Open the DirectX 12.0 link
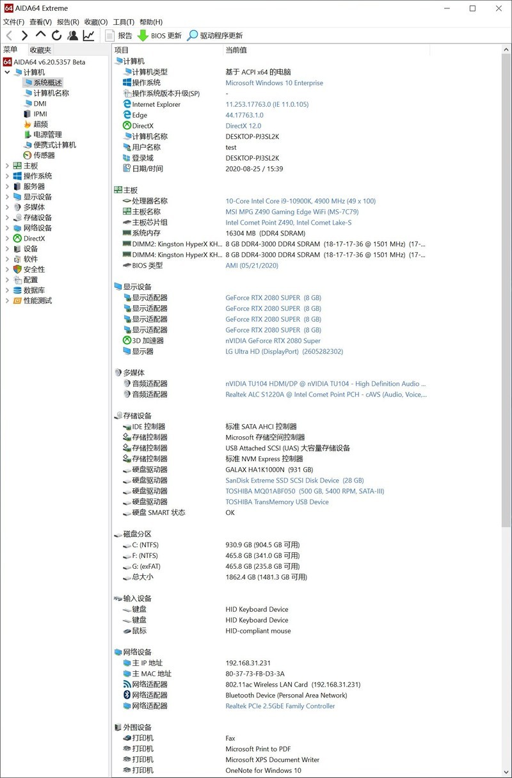512x778 pixels. [x=243, y=126]
